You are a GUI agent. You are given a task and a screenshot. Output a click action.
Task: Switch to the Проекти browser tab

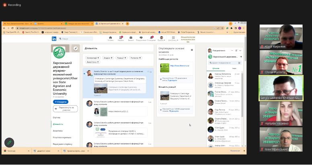(48, 24)
